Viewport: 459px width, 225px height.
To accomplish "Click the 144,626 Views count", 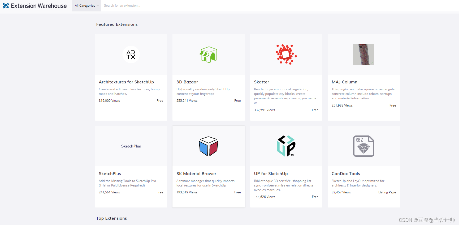I will tap(265, 197).
